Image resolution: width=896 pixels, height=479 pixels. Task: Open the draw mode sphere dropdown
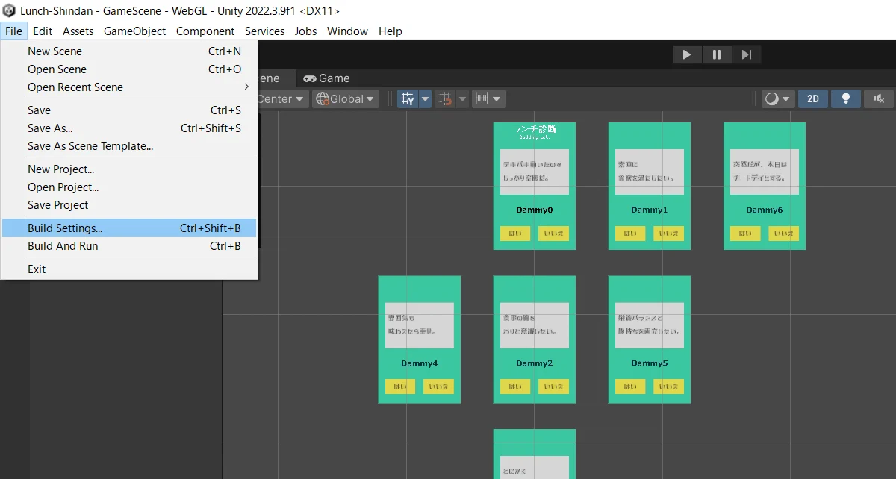[777, 99]
